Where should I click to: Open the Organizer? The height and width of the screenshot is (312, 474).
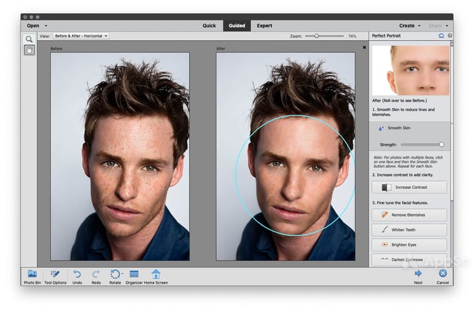tap(134, 277)
